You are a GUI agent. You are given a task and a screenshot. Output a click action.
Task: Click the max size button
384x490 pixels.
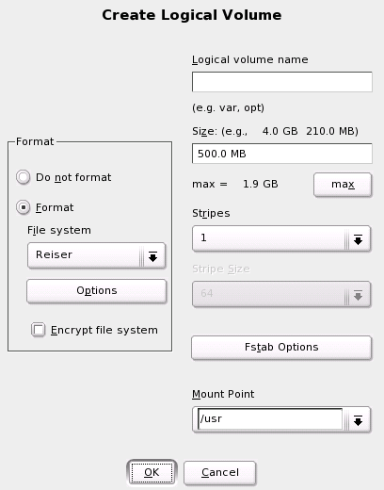(x=343, y=185)
